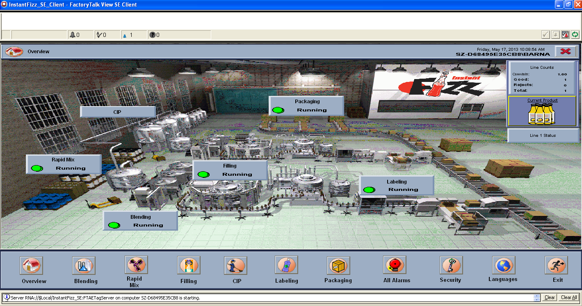Click the Total count row
The width and height of the screenshot is (582, 306).
click(540, 90)
